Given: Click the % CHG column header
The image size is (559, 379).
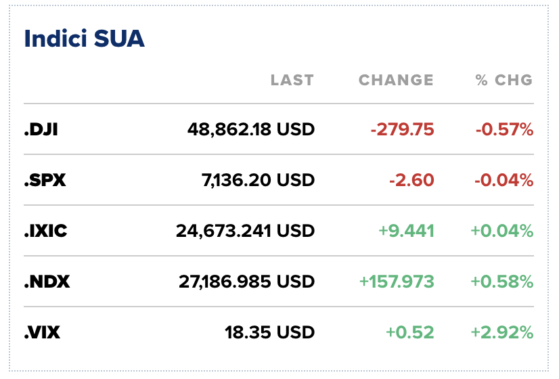Looking at the screenshot, I should (x=504, y=80).
